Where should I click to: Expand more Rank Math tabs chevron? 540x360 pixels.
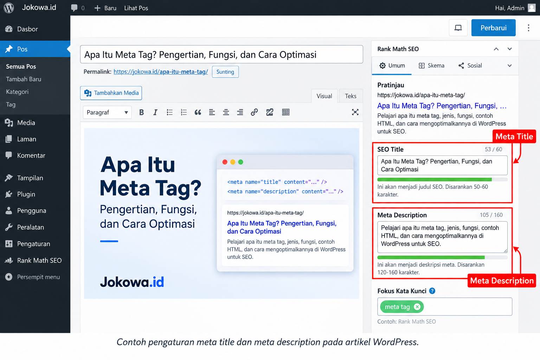(509, 66)
